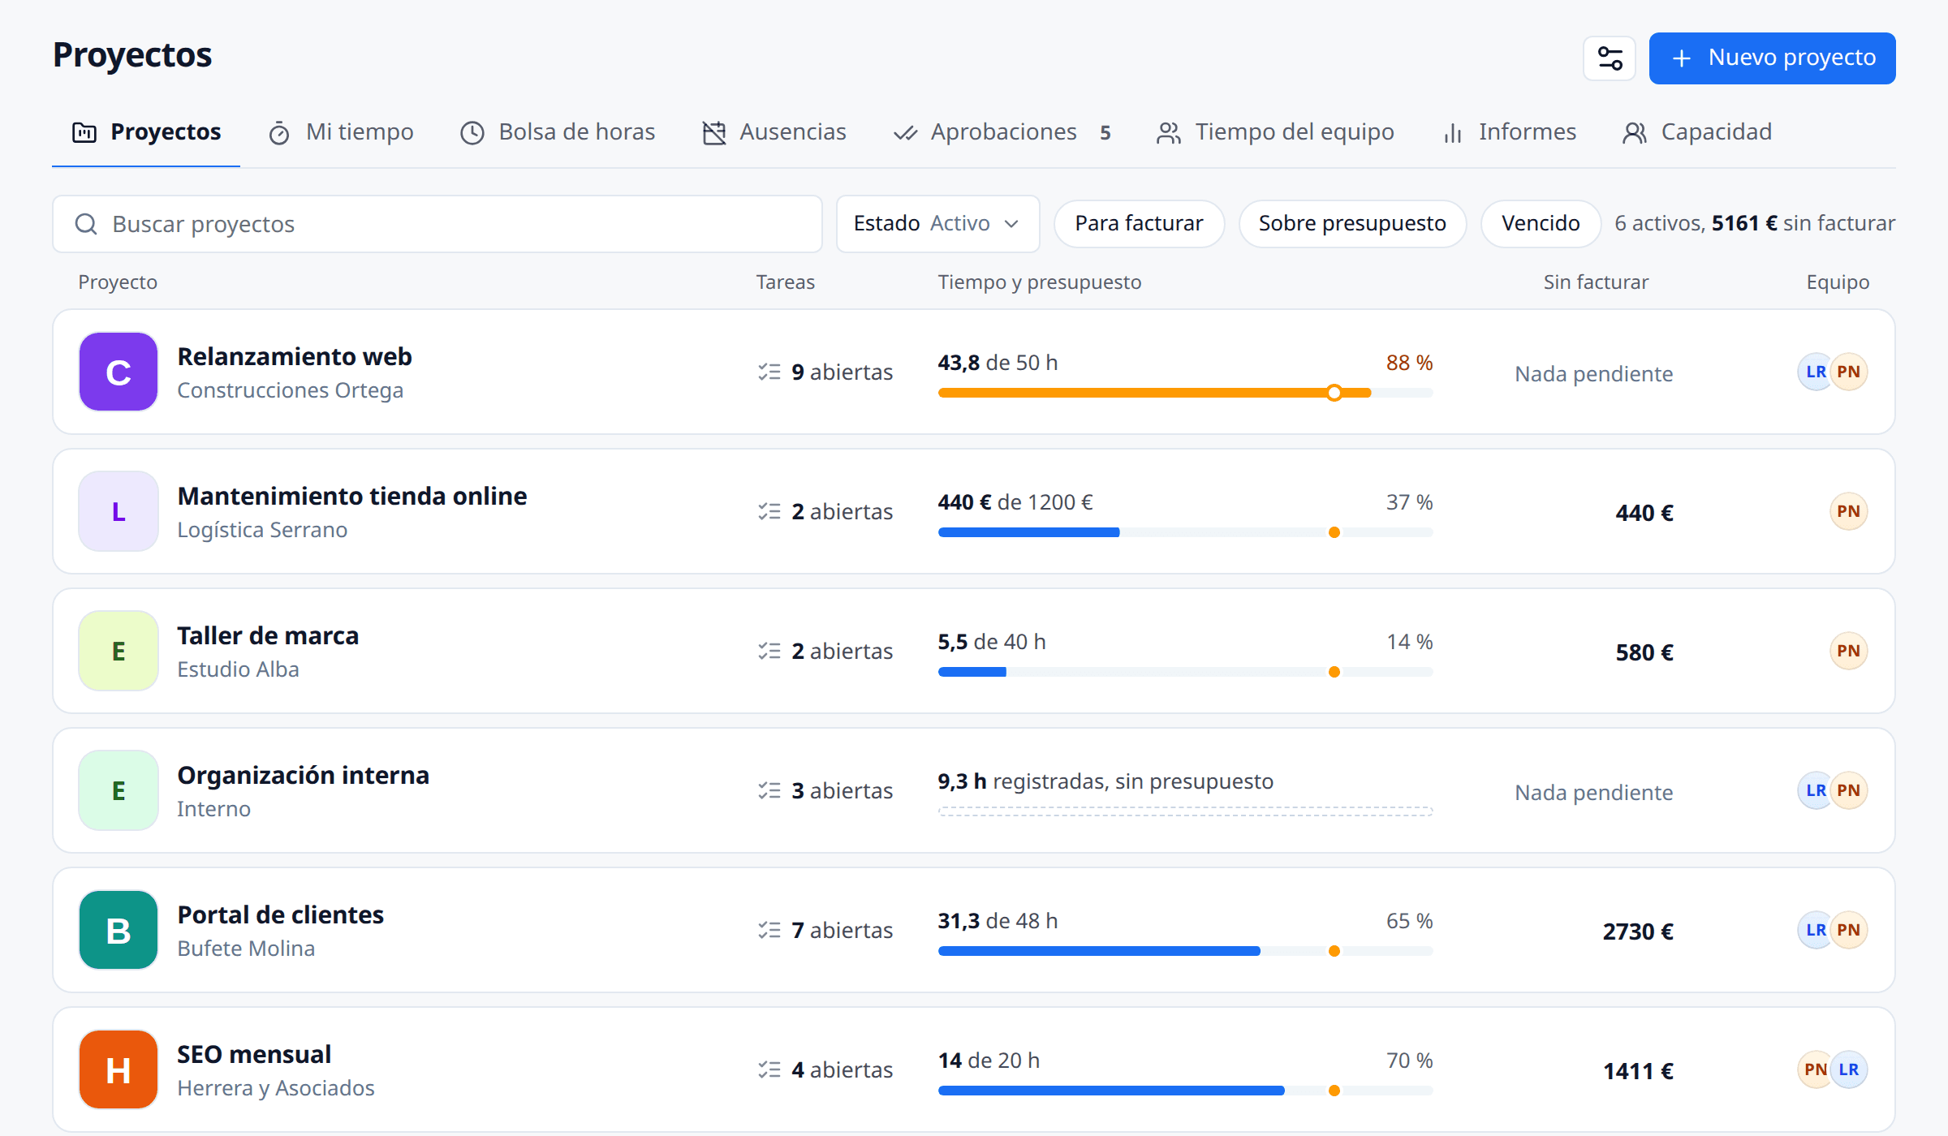Viewport: 1948px width, 1136px height.
Task: Click the 88 % progress bar of Relanzamiento web
Action: [1185, 393]
